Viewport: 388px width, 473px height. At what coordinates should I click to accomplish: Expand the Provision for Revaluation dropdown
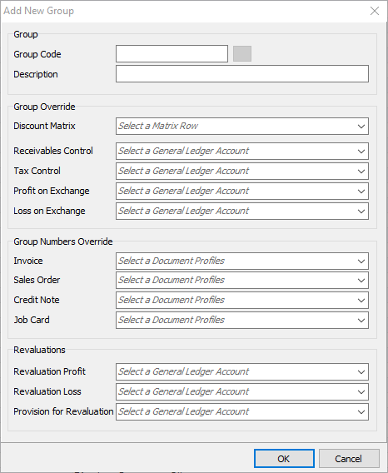[x=242, y=411]
